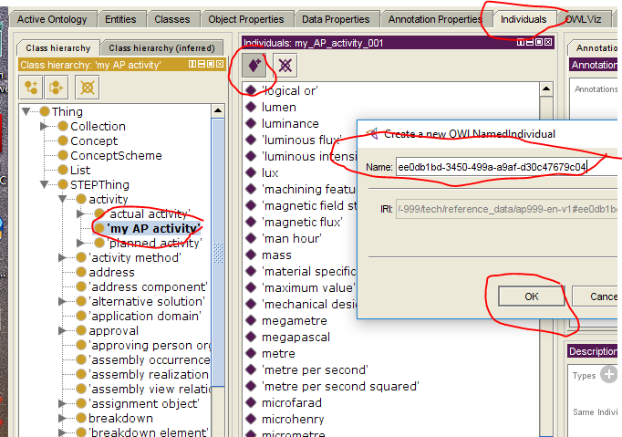Collapse the STEPThing tree node
Screen dimensions: 622x437
pyautogui.click(x=45, y=185)
